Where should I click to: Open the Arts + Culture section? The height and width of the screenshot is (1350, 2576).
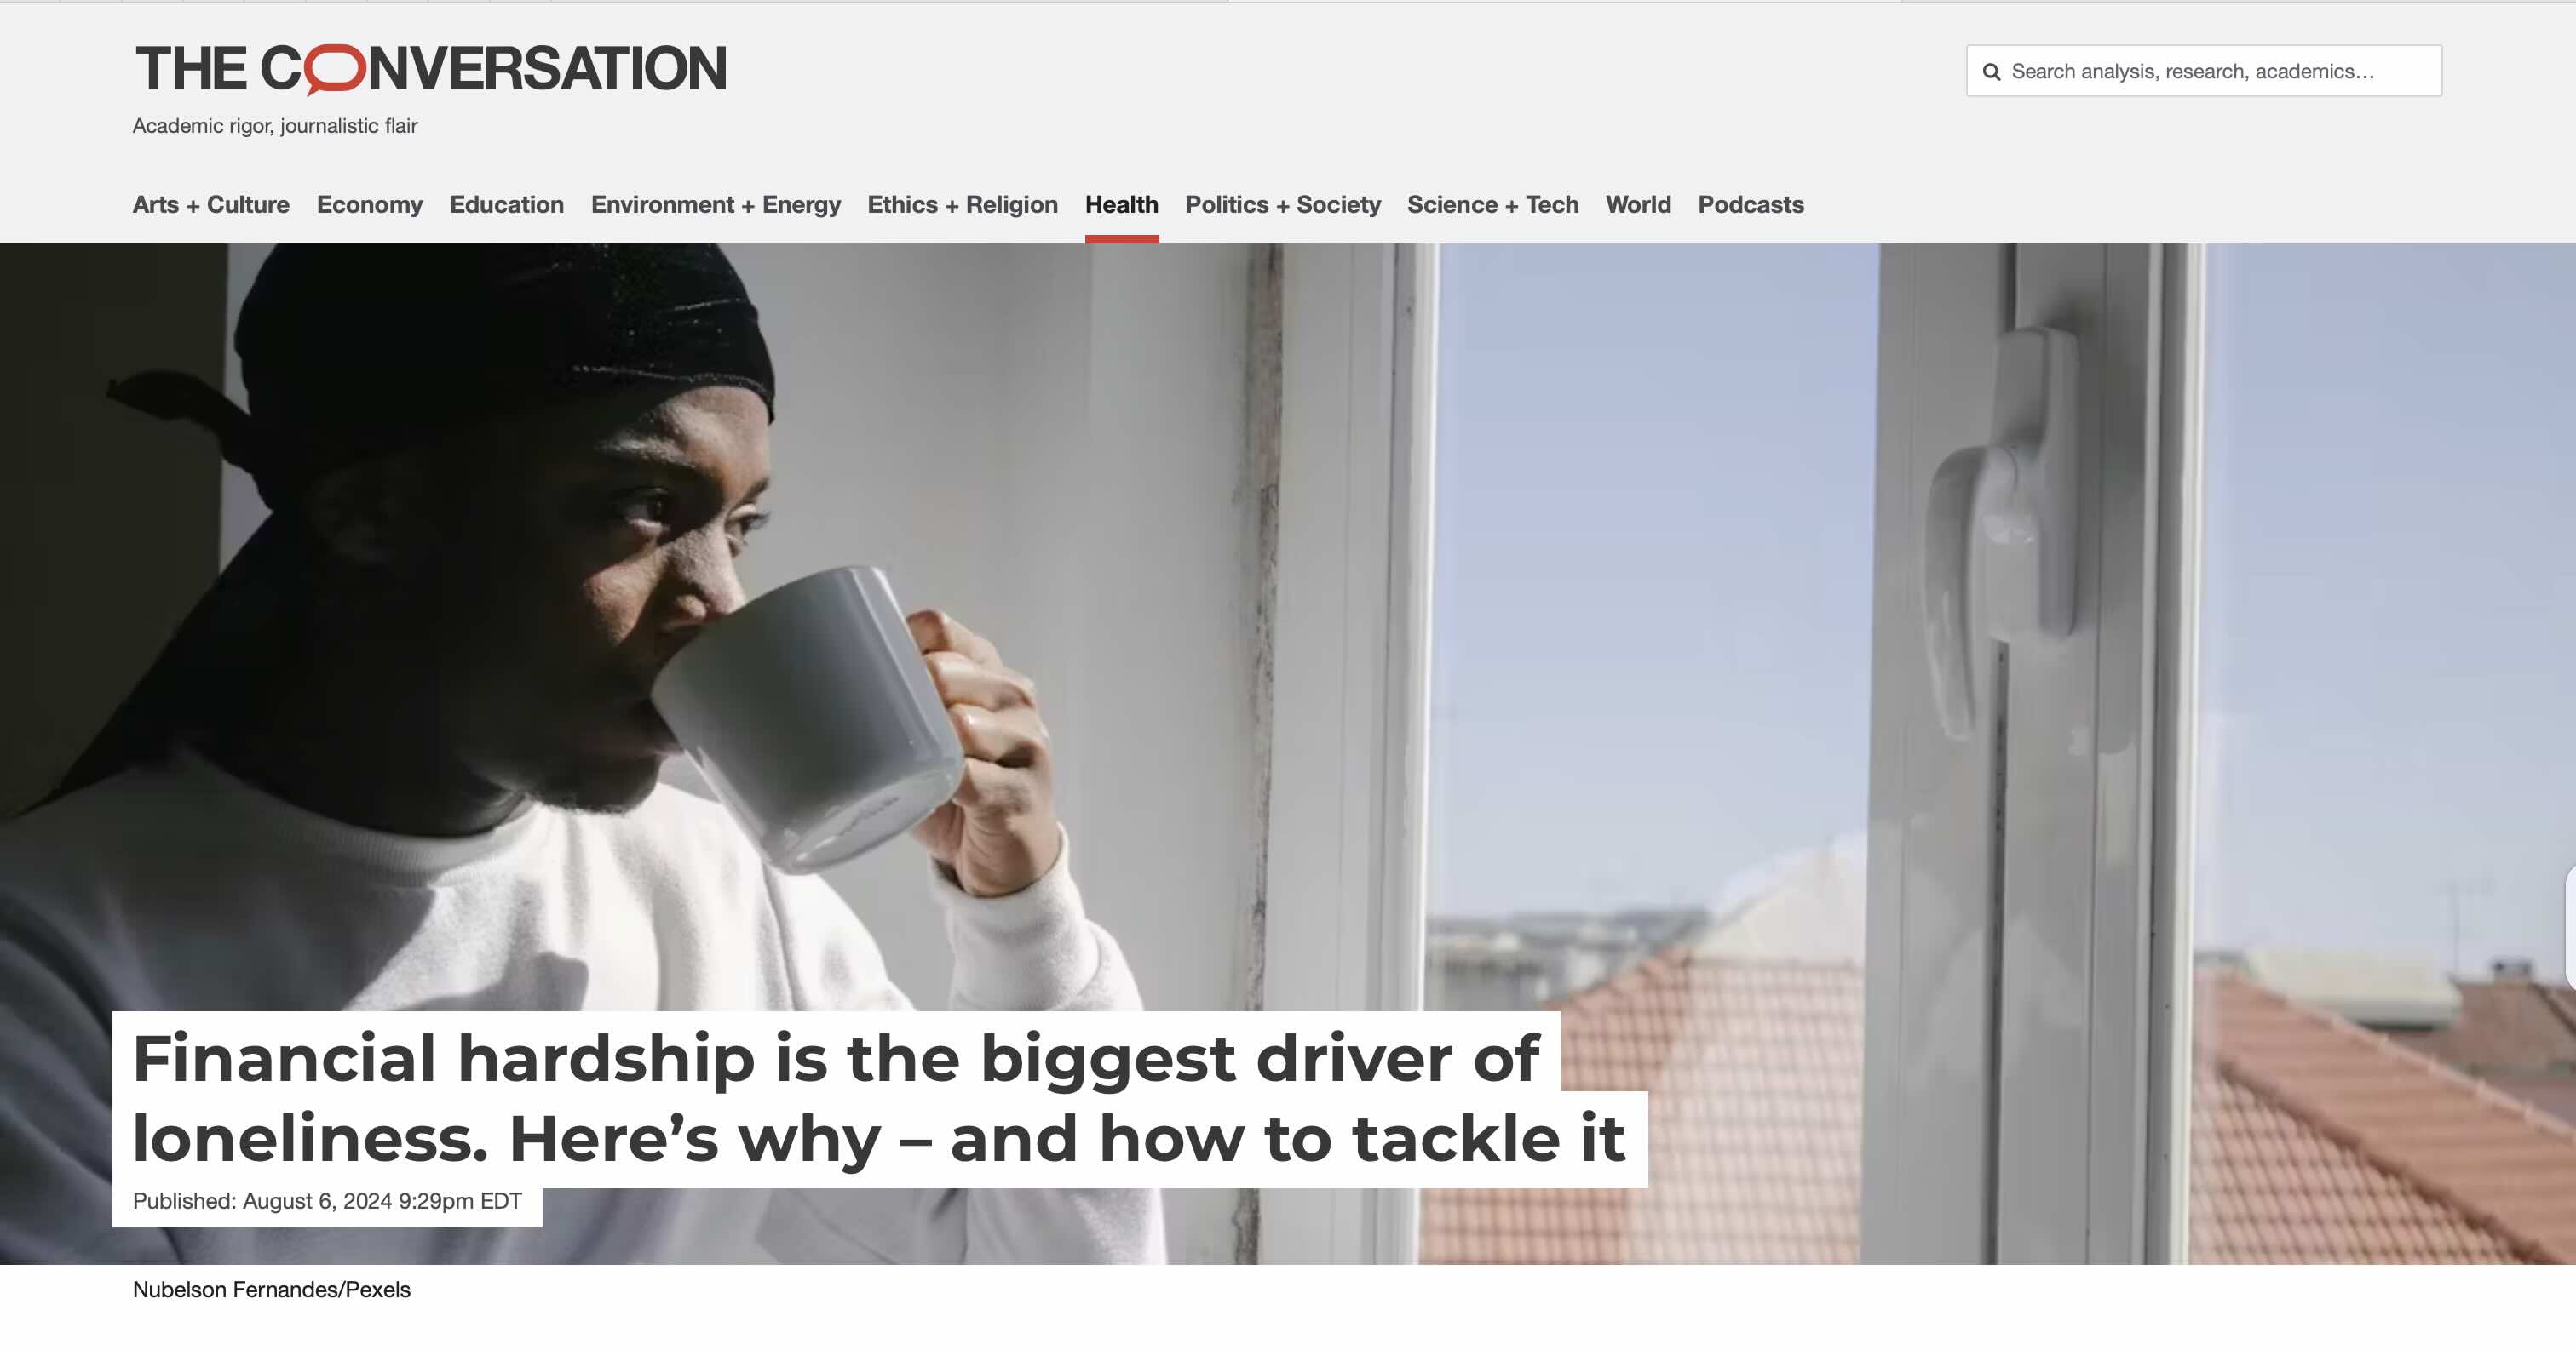point(211,205)
